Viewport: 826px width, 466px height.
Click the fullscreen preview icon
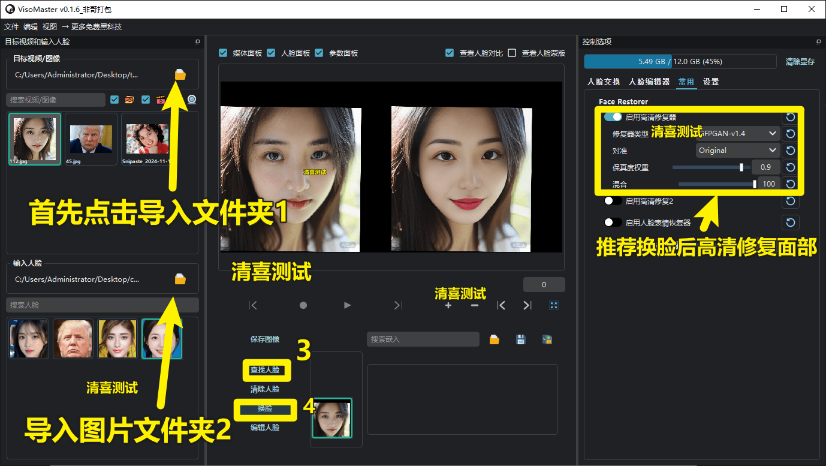point(554,305)
